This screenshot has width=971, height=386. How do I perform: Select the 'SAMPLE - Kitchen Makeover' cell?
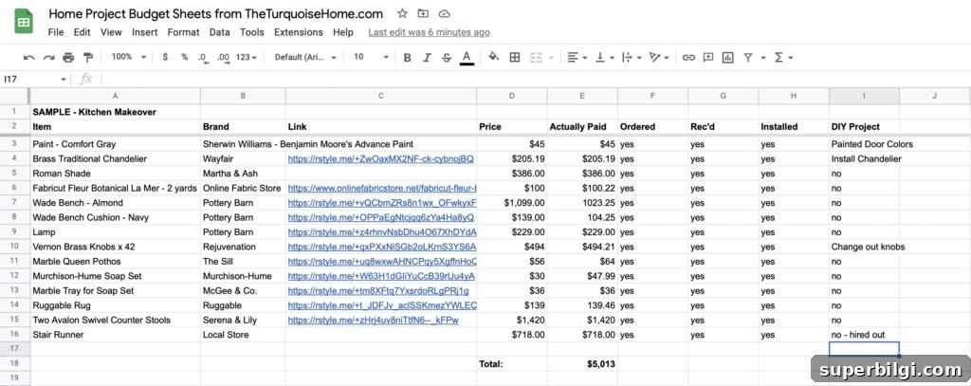[x=115, y=112]
